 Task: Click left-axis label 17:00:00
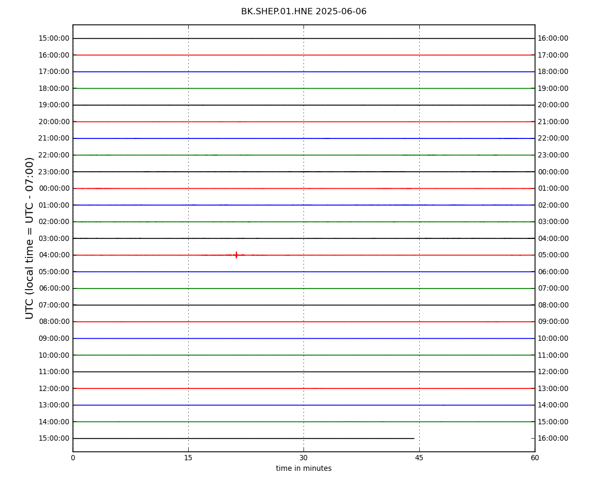click(54, 72)
